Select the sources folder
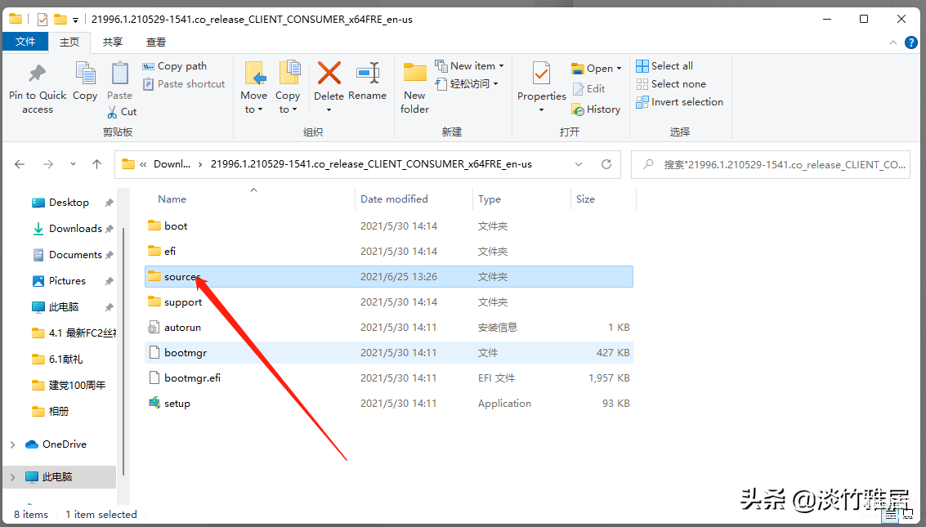Viewport: 926px width, 527px height. (x=388, y=276)
